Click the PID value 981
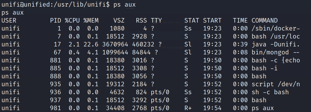 click(55, 108)
